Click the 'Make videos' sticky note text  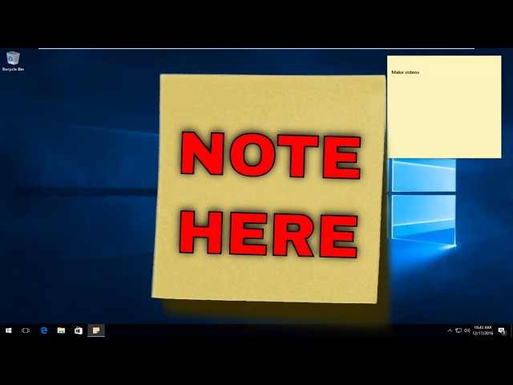[405, 72]
